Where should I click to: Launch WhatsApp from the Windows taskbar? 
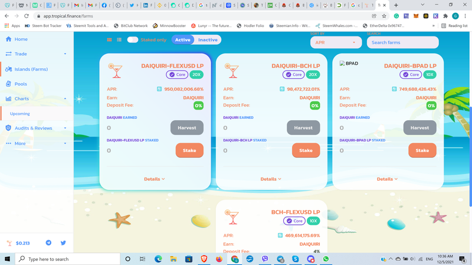(326, 259)
